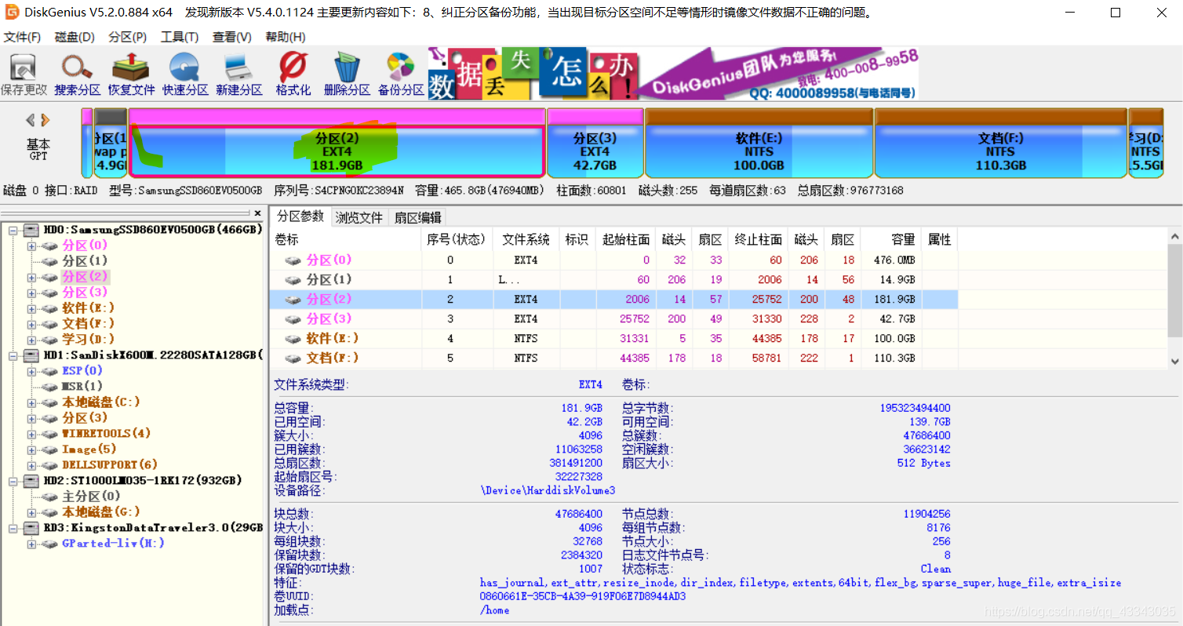Switch to the 浏览文件 tab
The height and width of the screenshot is (626, 1183).
359,217
